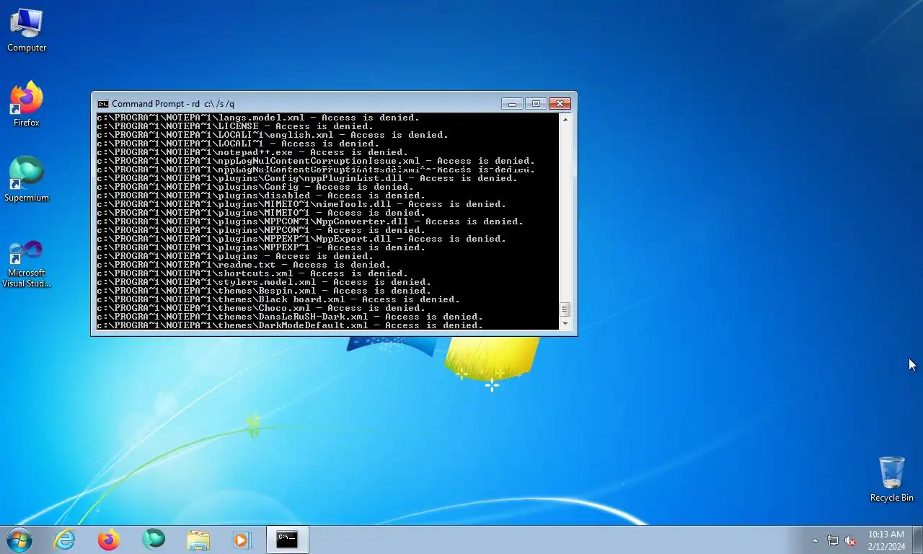
Task: Open the clock showing 10:13 AM
Action: pos(886,540)
